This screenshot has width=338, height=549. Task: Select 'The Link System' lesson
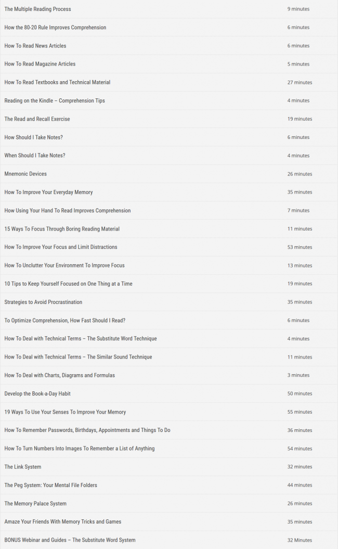tap(23, 467)
